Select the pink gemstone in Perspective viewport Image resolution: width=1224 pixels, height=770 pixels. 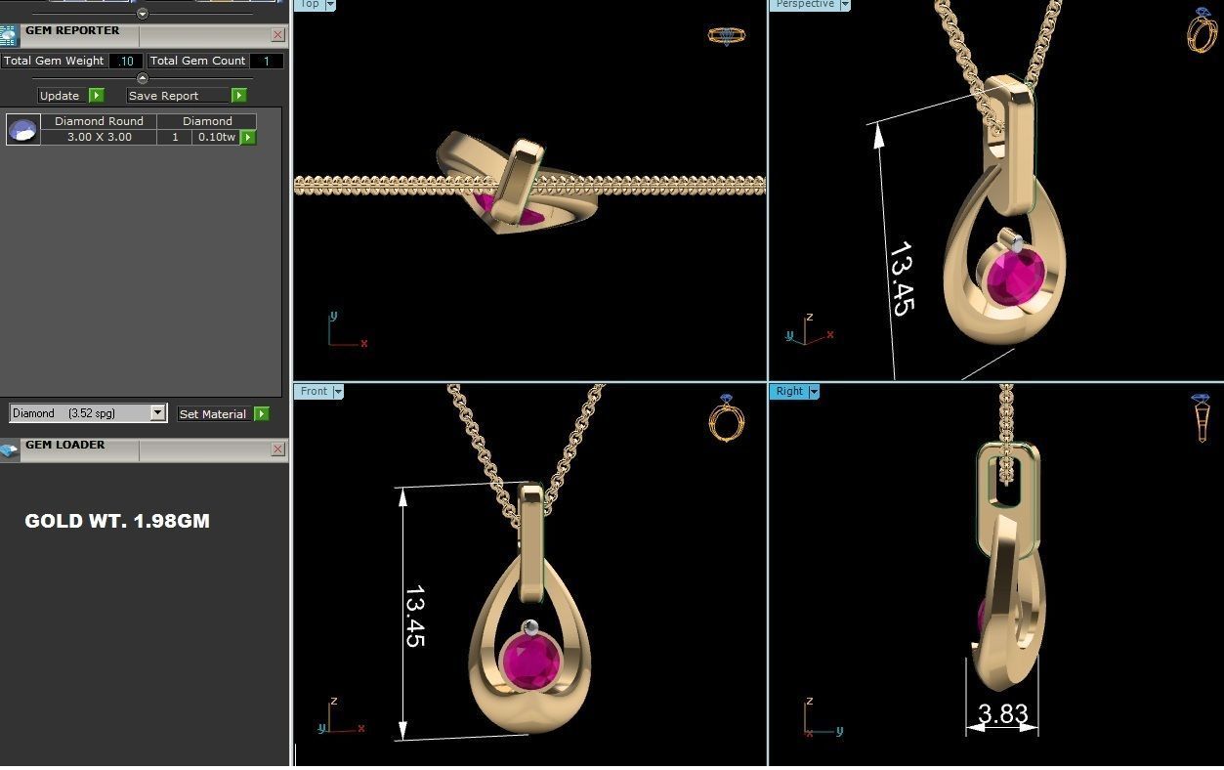click(1015, 278)
